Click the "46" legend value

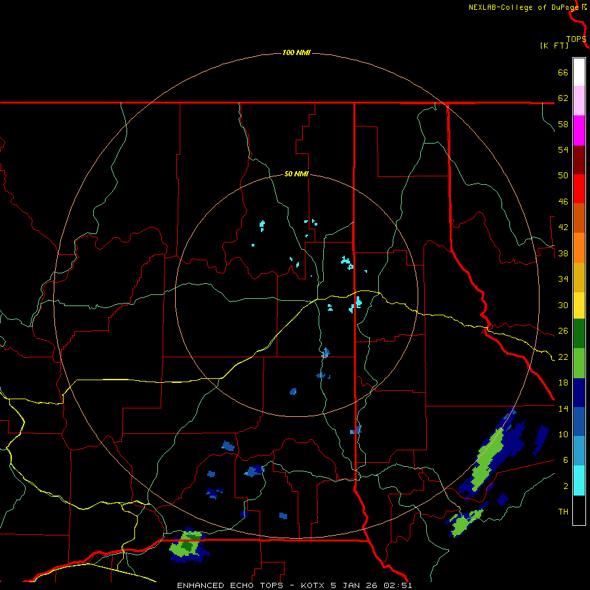tap(563, 202)
